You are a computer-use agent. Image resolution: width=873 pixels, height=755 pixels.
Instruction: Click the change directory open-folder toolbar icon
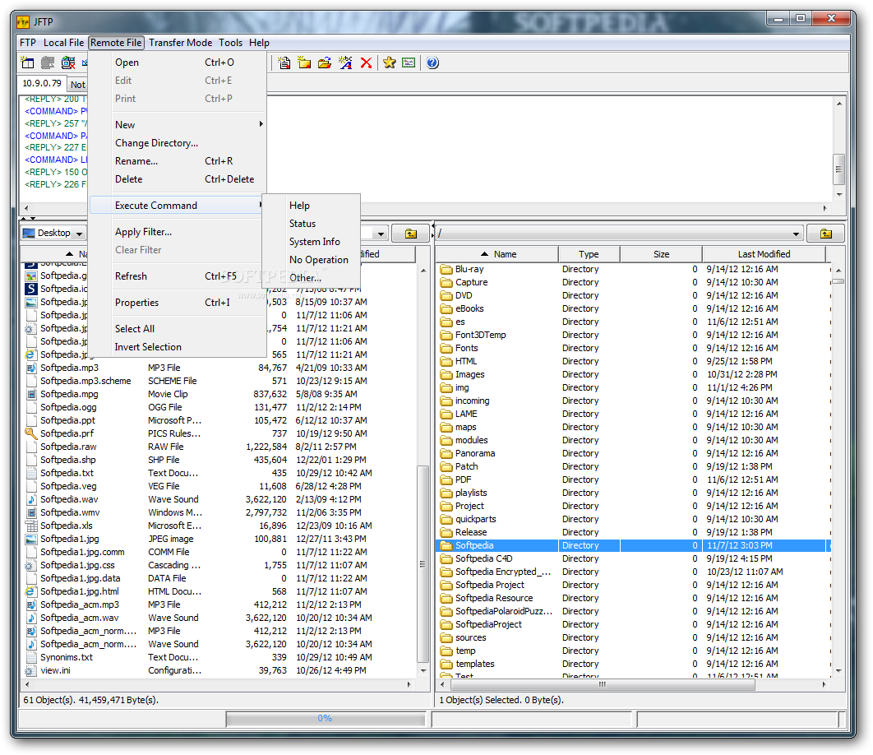coord(325,63)
